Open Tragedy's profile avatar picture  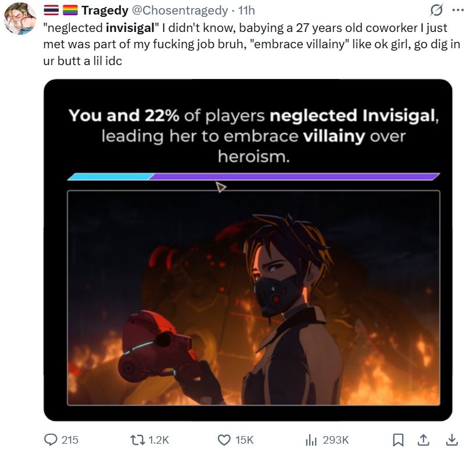point(20,19)
